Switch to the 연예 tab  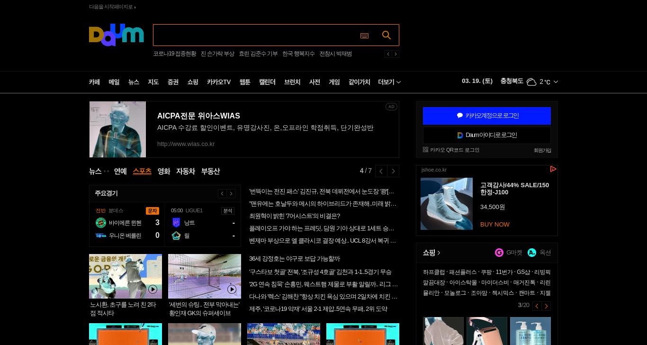pos(120,171)
